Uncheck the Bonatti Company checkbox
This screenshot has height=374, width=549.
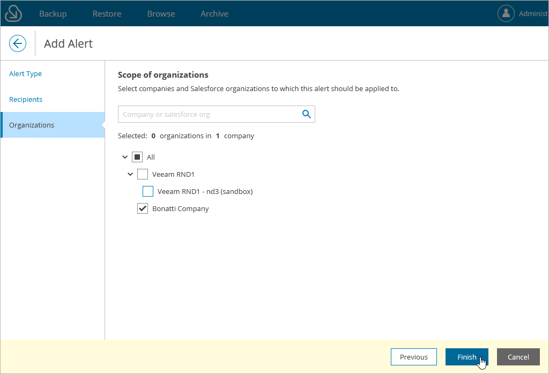point(143,208)
